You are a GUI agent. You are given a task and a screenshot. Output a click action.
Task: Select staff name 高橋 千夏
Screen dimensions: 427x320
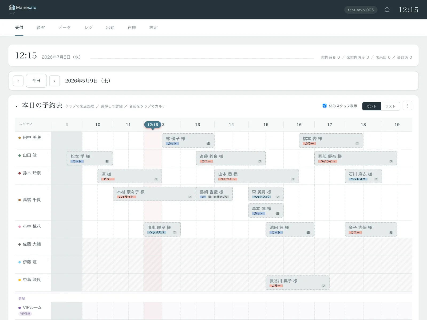[32, 200]
